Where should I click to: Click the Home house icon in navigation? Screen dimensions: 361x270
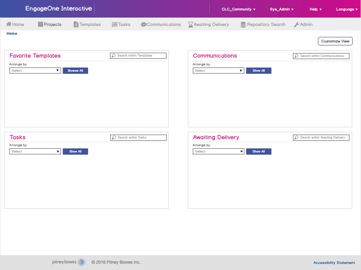pyautogui.click(x=9, y=24)
